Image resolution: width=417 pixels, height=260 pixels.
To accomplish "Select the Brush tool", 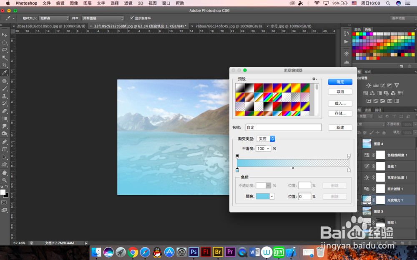I will pyautogui.click(x=4, y=88).
